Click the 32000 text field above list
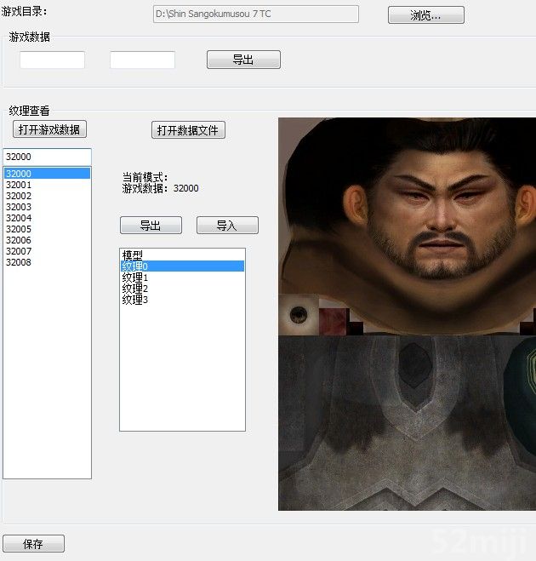The height and width of the screenshot is (561, 536). (47, 157)
